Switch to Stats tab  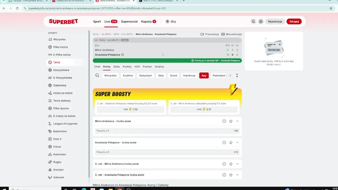click(x=116, y=66)
